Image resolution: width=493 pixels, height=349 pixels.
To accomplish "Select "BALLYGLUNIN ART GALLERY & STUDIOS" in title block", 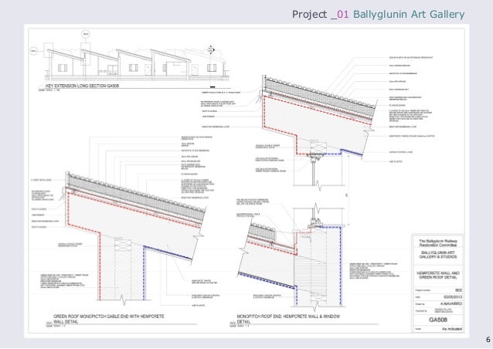I will (x=437, y=255).
